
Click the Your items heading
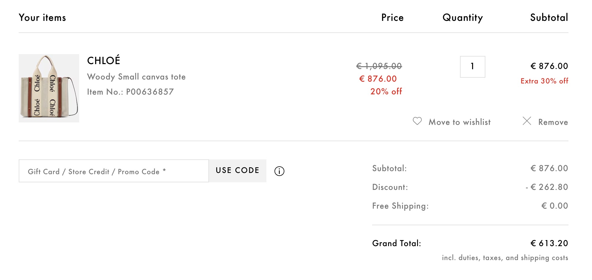click(42, 18)
